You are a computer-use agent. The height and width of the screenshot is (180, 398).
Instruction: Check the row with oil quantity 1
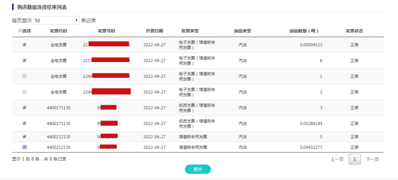[24, 76]
